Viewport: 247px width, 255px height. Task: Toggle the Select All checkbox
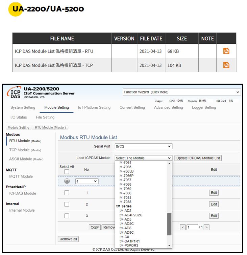(x=67, y=172)
